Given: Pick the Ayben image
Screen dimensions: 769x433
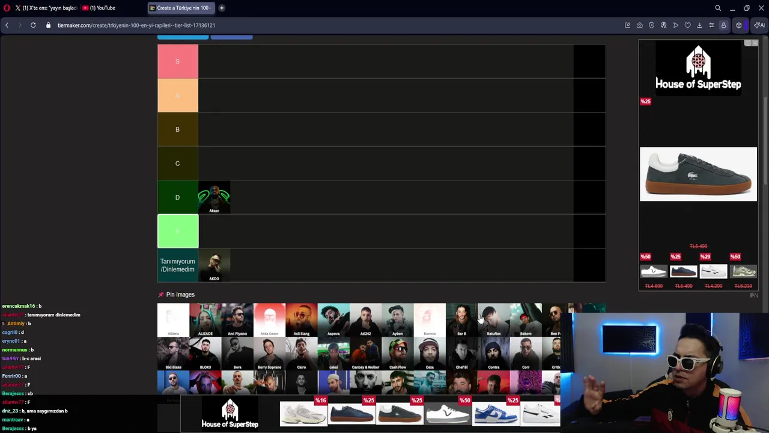Looking at the screenshot, I should click(398, 320).
